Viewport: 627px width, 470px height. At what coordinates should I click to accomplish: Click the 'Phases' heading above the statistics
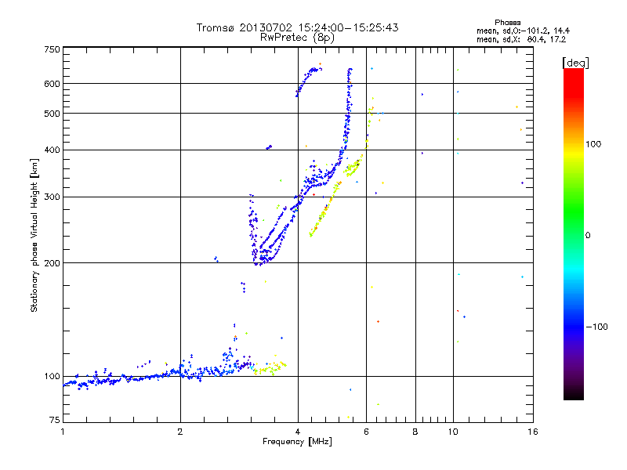(x=507, y=23)
